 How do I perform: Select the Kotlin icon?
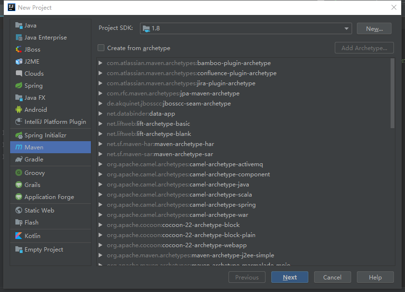point(19,236)
